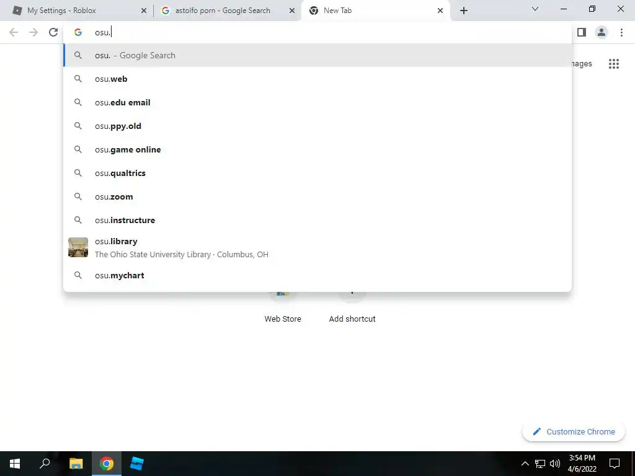Click the pencil icon on Customize Chrome
Viewport: 635px width, 476px height.
(537, 431)
